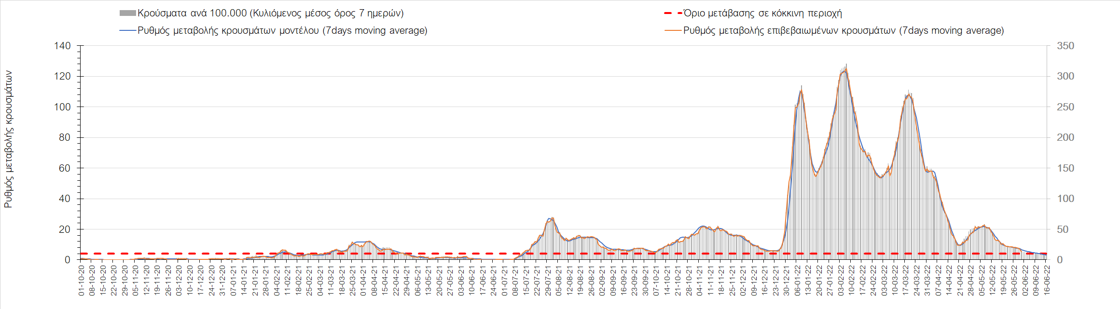Click the 06-01-22 date label

click(x=797, y=281)
